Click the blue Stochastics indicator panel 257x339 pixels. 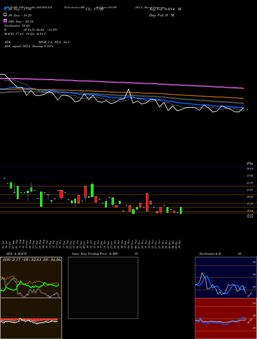pos(226,277)
